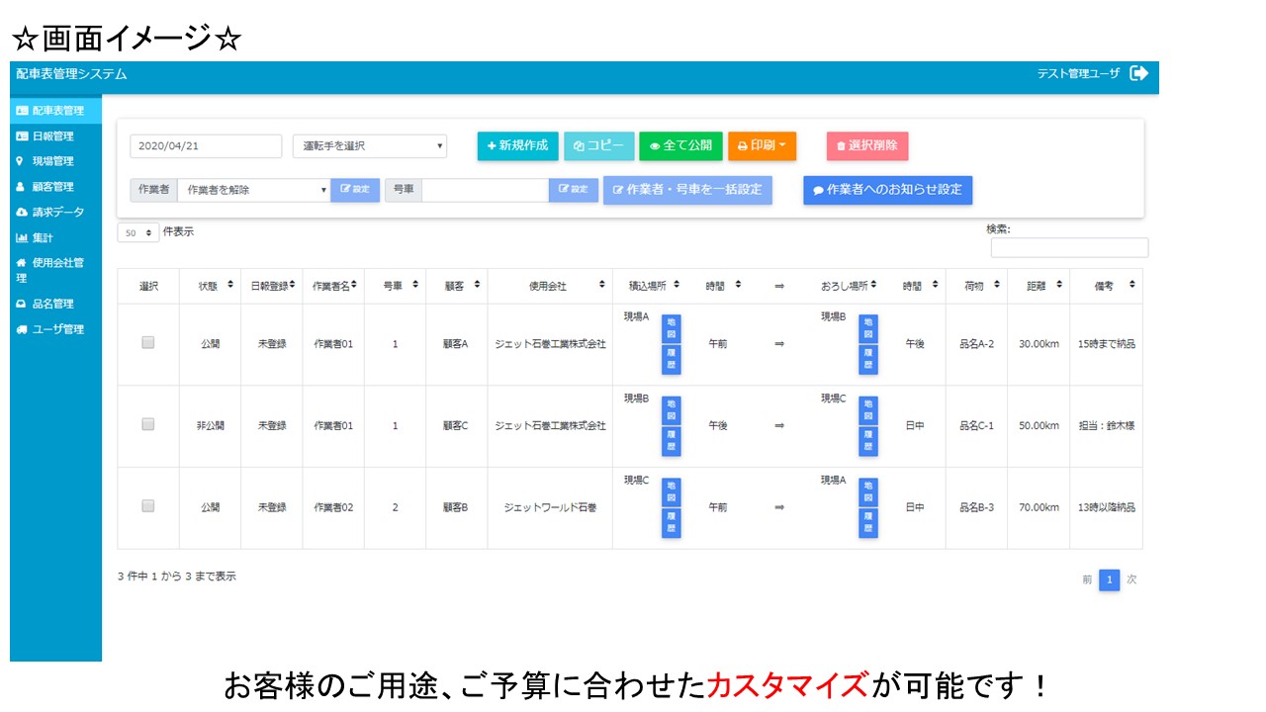Open ユーザ管理 in the sidebar
This screenshot has width=1266, height=712.
click(55, 330)
